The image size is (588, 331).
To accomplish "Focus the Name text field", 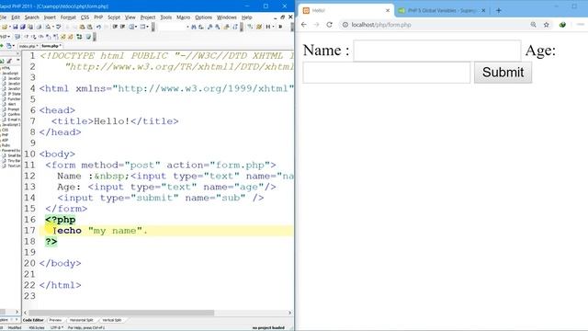I will click(x=437, y=51).
